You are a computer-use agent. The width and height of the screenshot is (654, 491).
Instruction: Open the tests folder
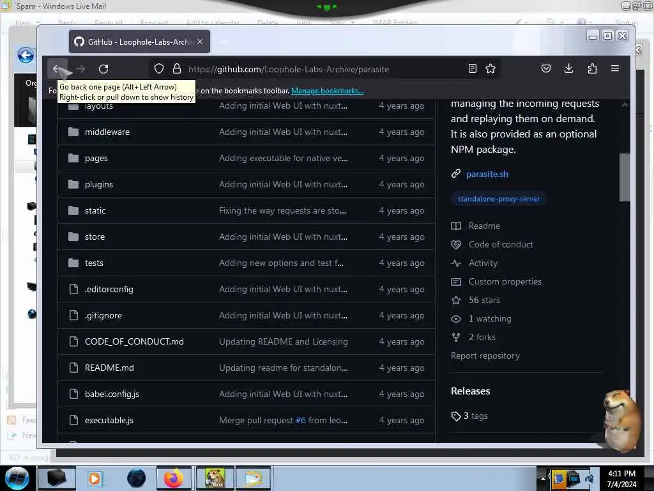point(94,263)
